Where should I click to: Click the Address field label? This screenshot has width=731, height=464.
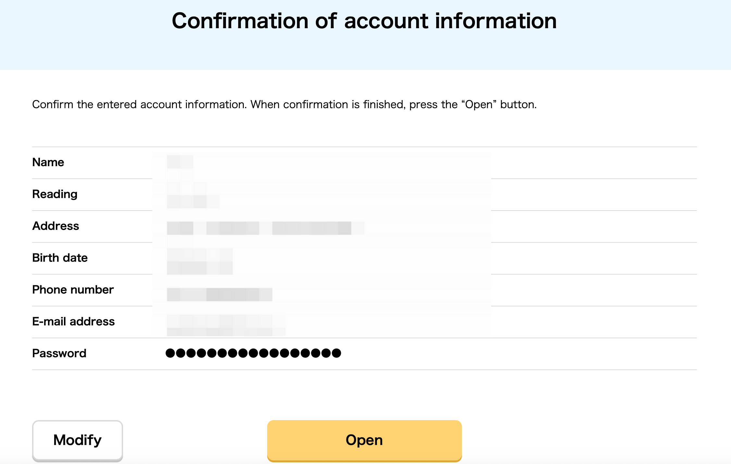coord(56,226)
